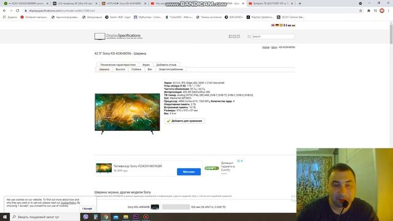Viewport: 393px width, 221px height.
Task: Click the DisplaySpecifications site logo
Action: 119,36
